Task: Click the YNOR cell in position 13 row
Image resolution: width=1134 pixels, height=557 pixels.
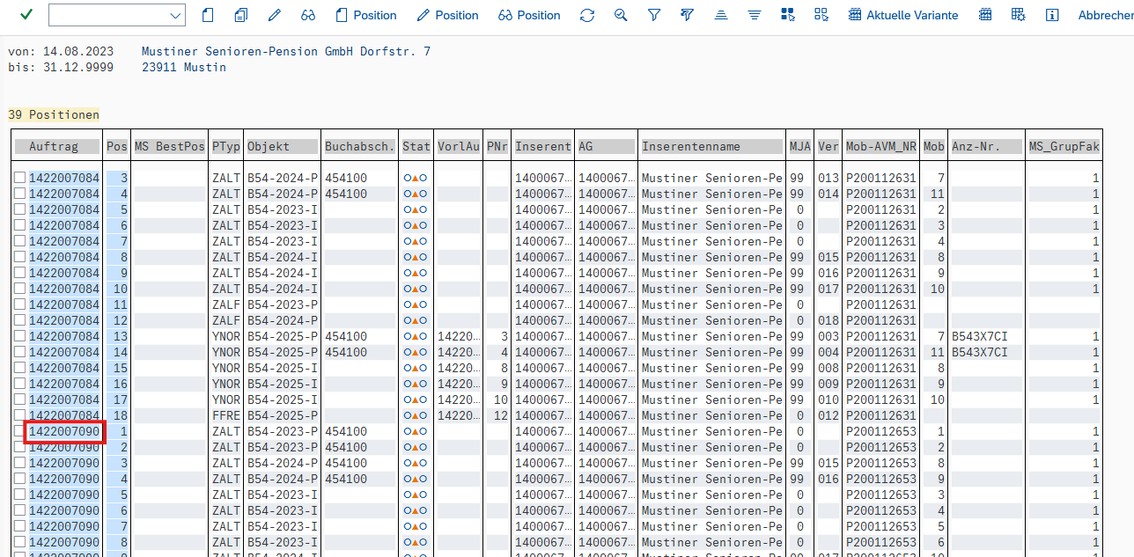Action: point(226,336)
